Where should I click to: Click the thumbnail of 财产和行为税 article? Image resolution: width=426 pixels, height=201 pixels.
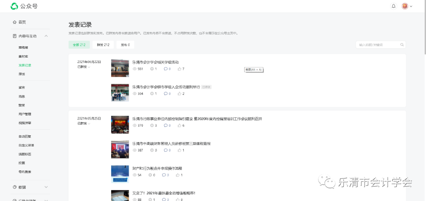120,174
